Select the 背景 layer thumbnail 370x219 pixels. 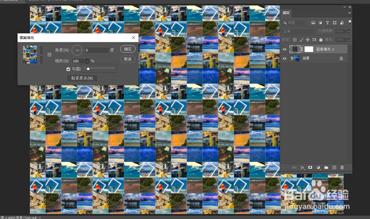[x=295, y=59]
